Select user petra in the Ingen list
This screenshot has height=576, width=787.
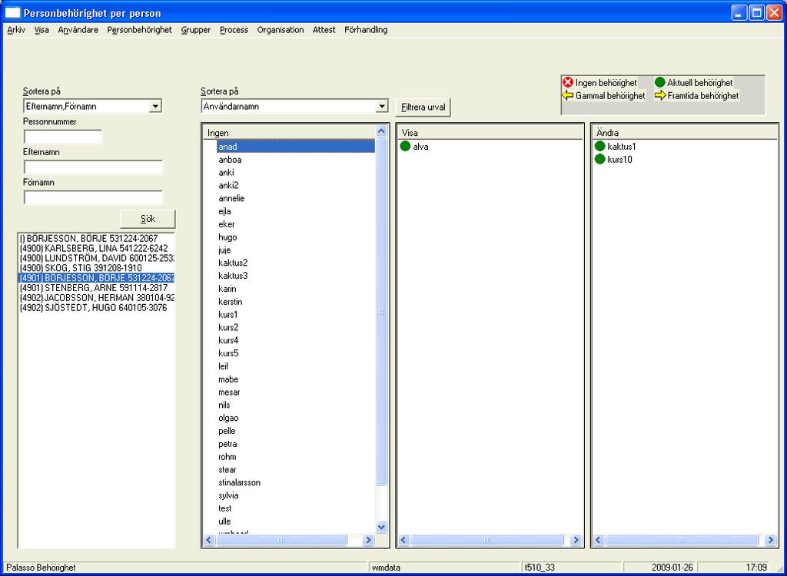click(227, 444)
